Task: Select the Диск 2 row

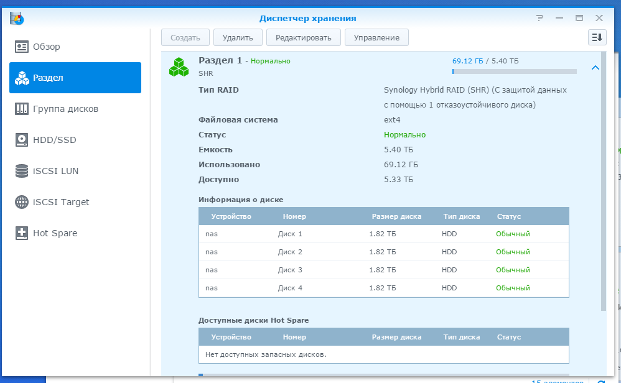Action: click(384, 252)
